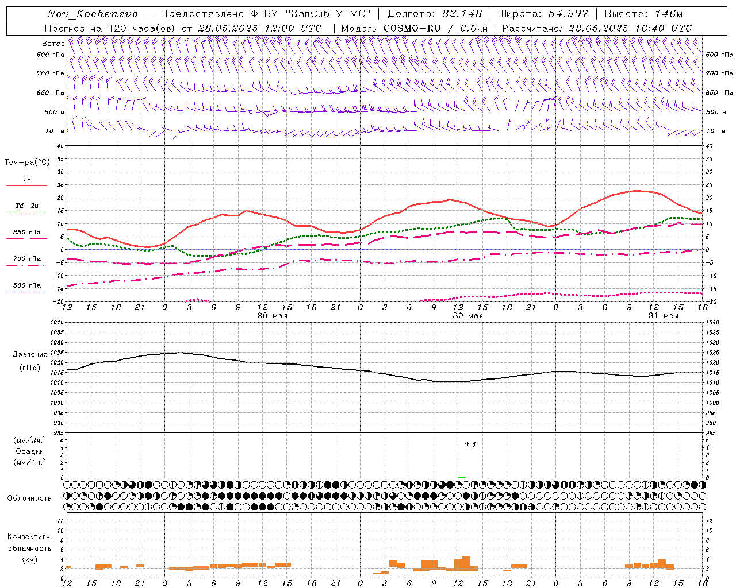This screenshot has width=736, height=588.
Task: Click the 'Рассчитано: 28.05.2025 16:40 UTC' timestamp
Action: (x=597, y=28)
